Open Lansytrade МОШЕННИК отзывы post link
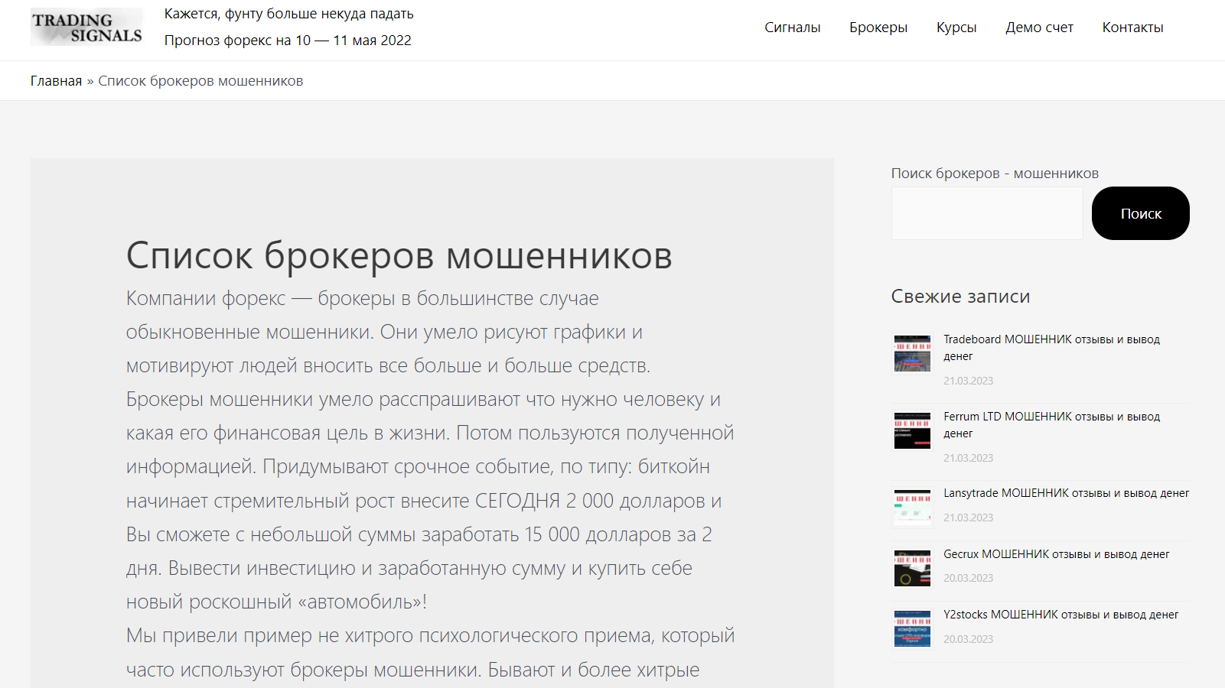 (1066, 493)
